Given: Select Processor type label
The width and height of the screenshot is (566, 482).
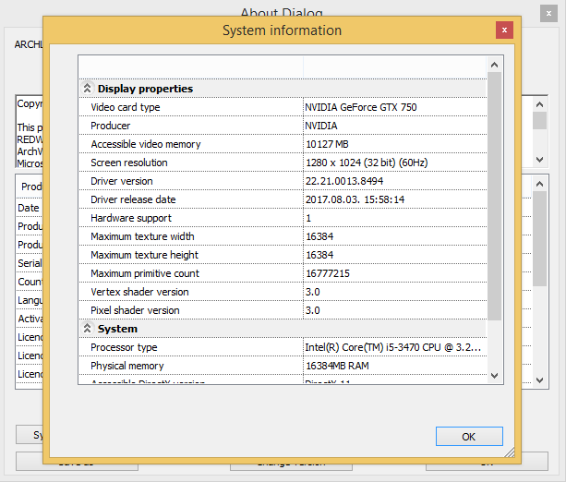Looking at the screenshot, I should point(124,347).
